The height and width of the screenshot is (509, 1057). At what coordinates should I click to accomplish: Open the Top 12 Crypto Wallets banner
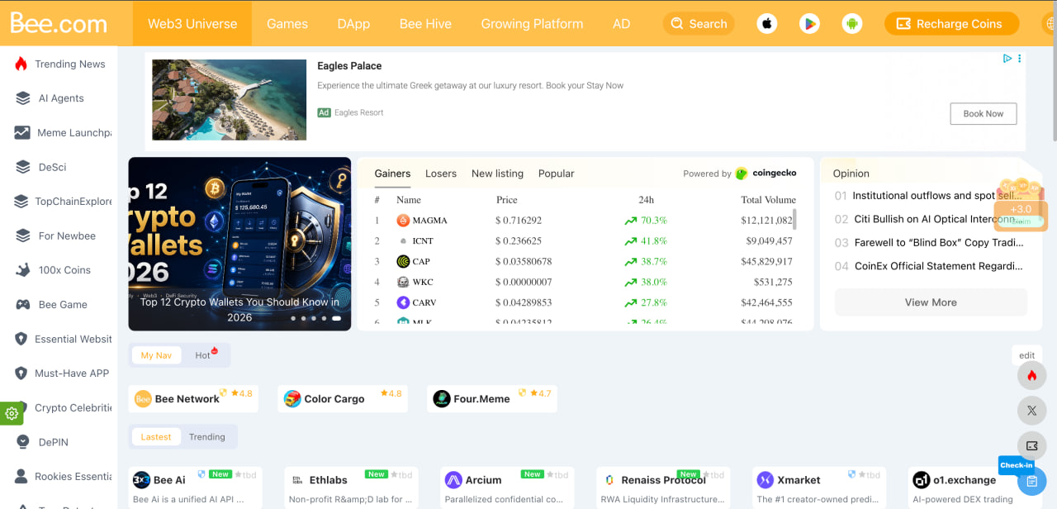(239, 244)
